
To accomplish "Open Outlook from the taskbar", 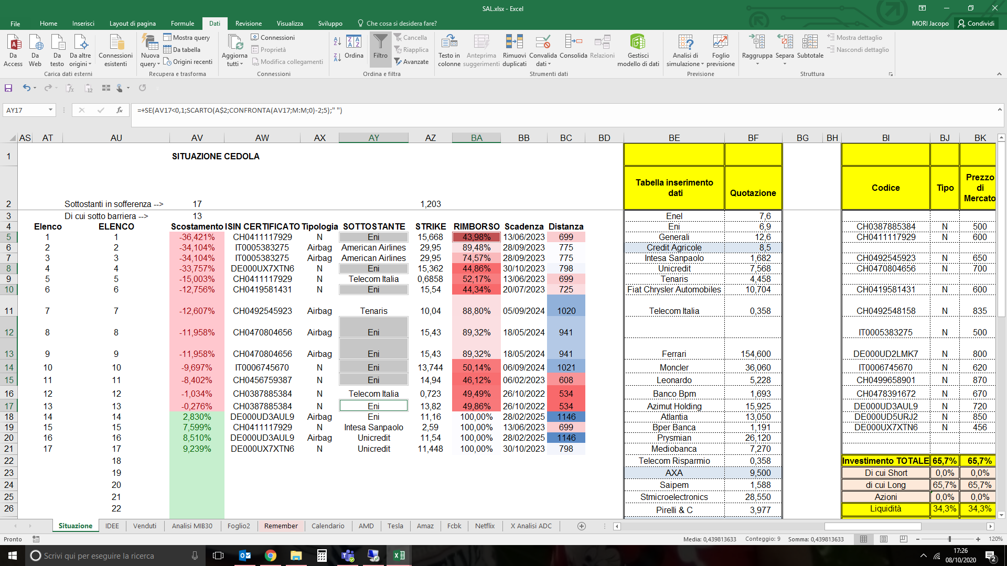I will (x=245, y=556).
